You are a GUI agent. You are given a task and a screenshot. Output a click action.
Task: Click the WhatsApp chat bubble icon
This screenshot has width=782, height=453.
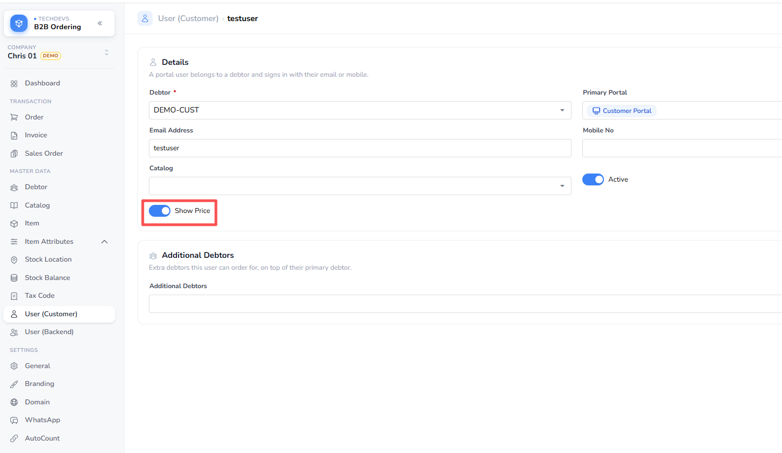coord(14,420)
